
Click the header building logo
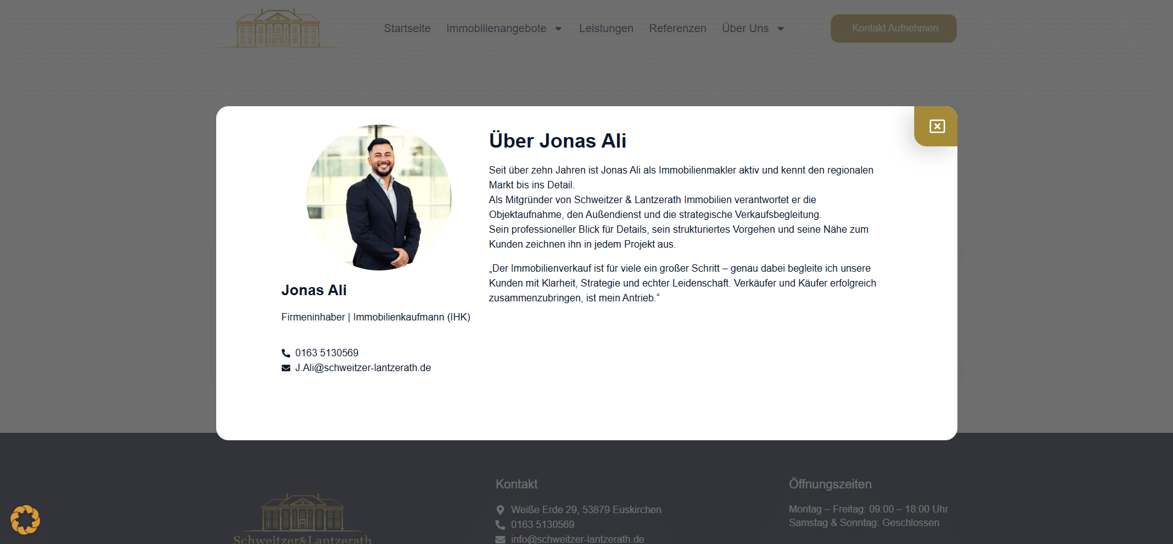pyautogui.click(x=278, y=28)
